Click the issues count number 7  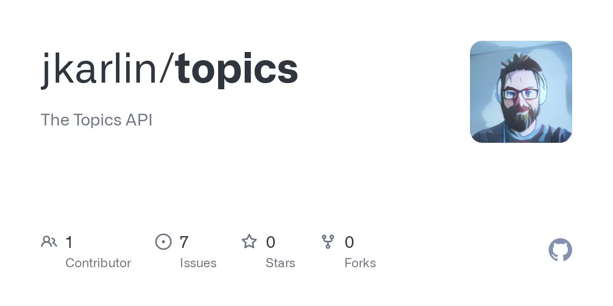pyautogui.click(x=184, y=242)
